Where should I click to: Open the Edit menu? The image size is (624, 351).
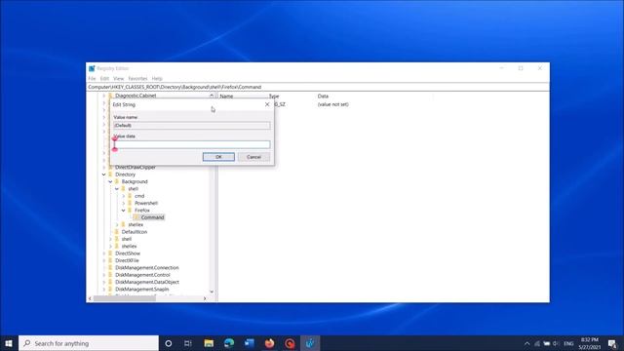pos(104,78)
